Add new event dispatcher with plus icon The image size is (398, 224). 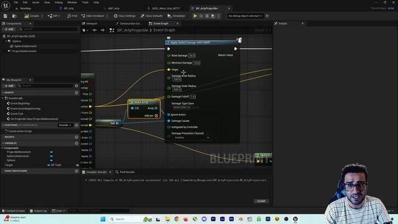[76, 171]
